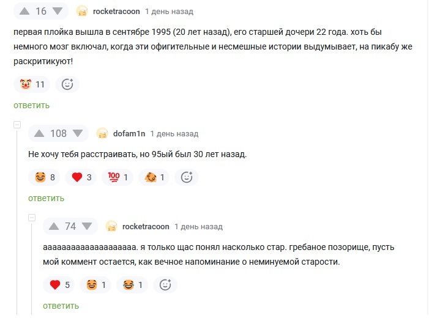Toggle the red heart reaction with 3 count
The width and height of the screenshot is (429, 335).
(81, 177)
